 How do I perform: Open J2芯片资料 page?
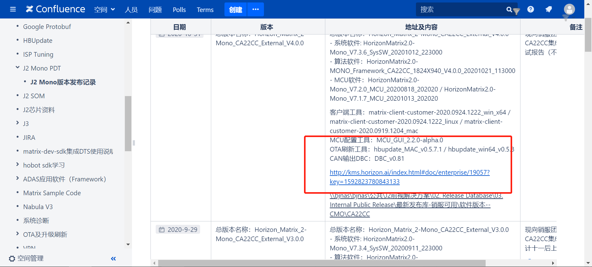pyautogui.click(x=39, y=110)
